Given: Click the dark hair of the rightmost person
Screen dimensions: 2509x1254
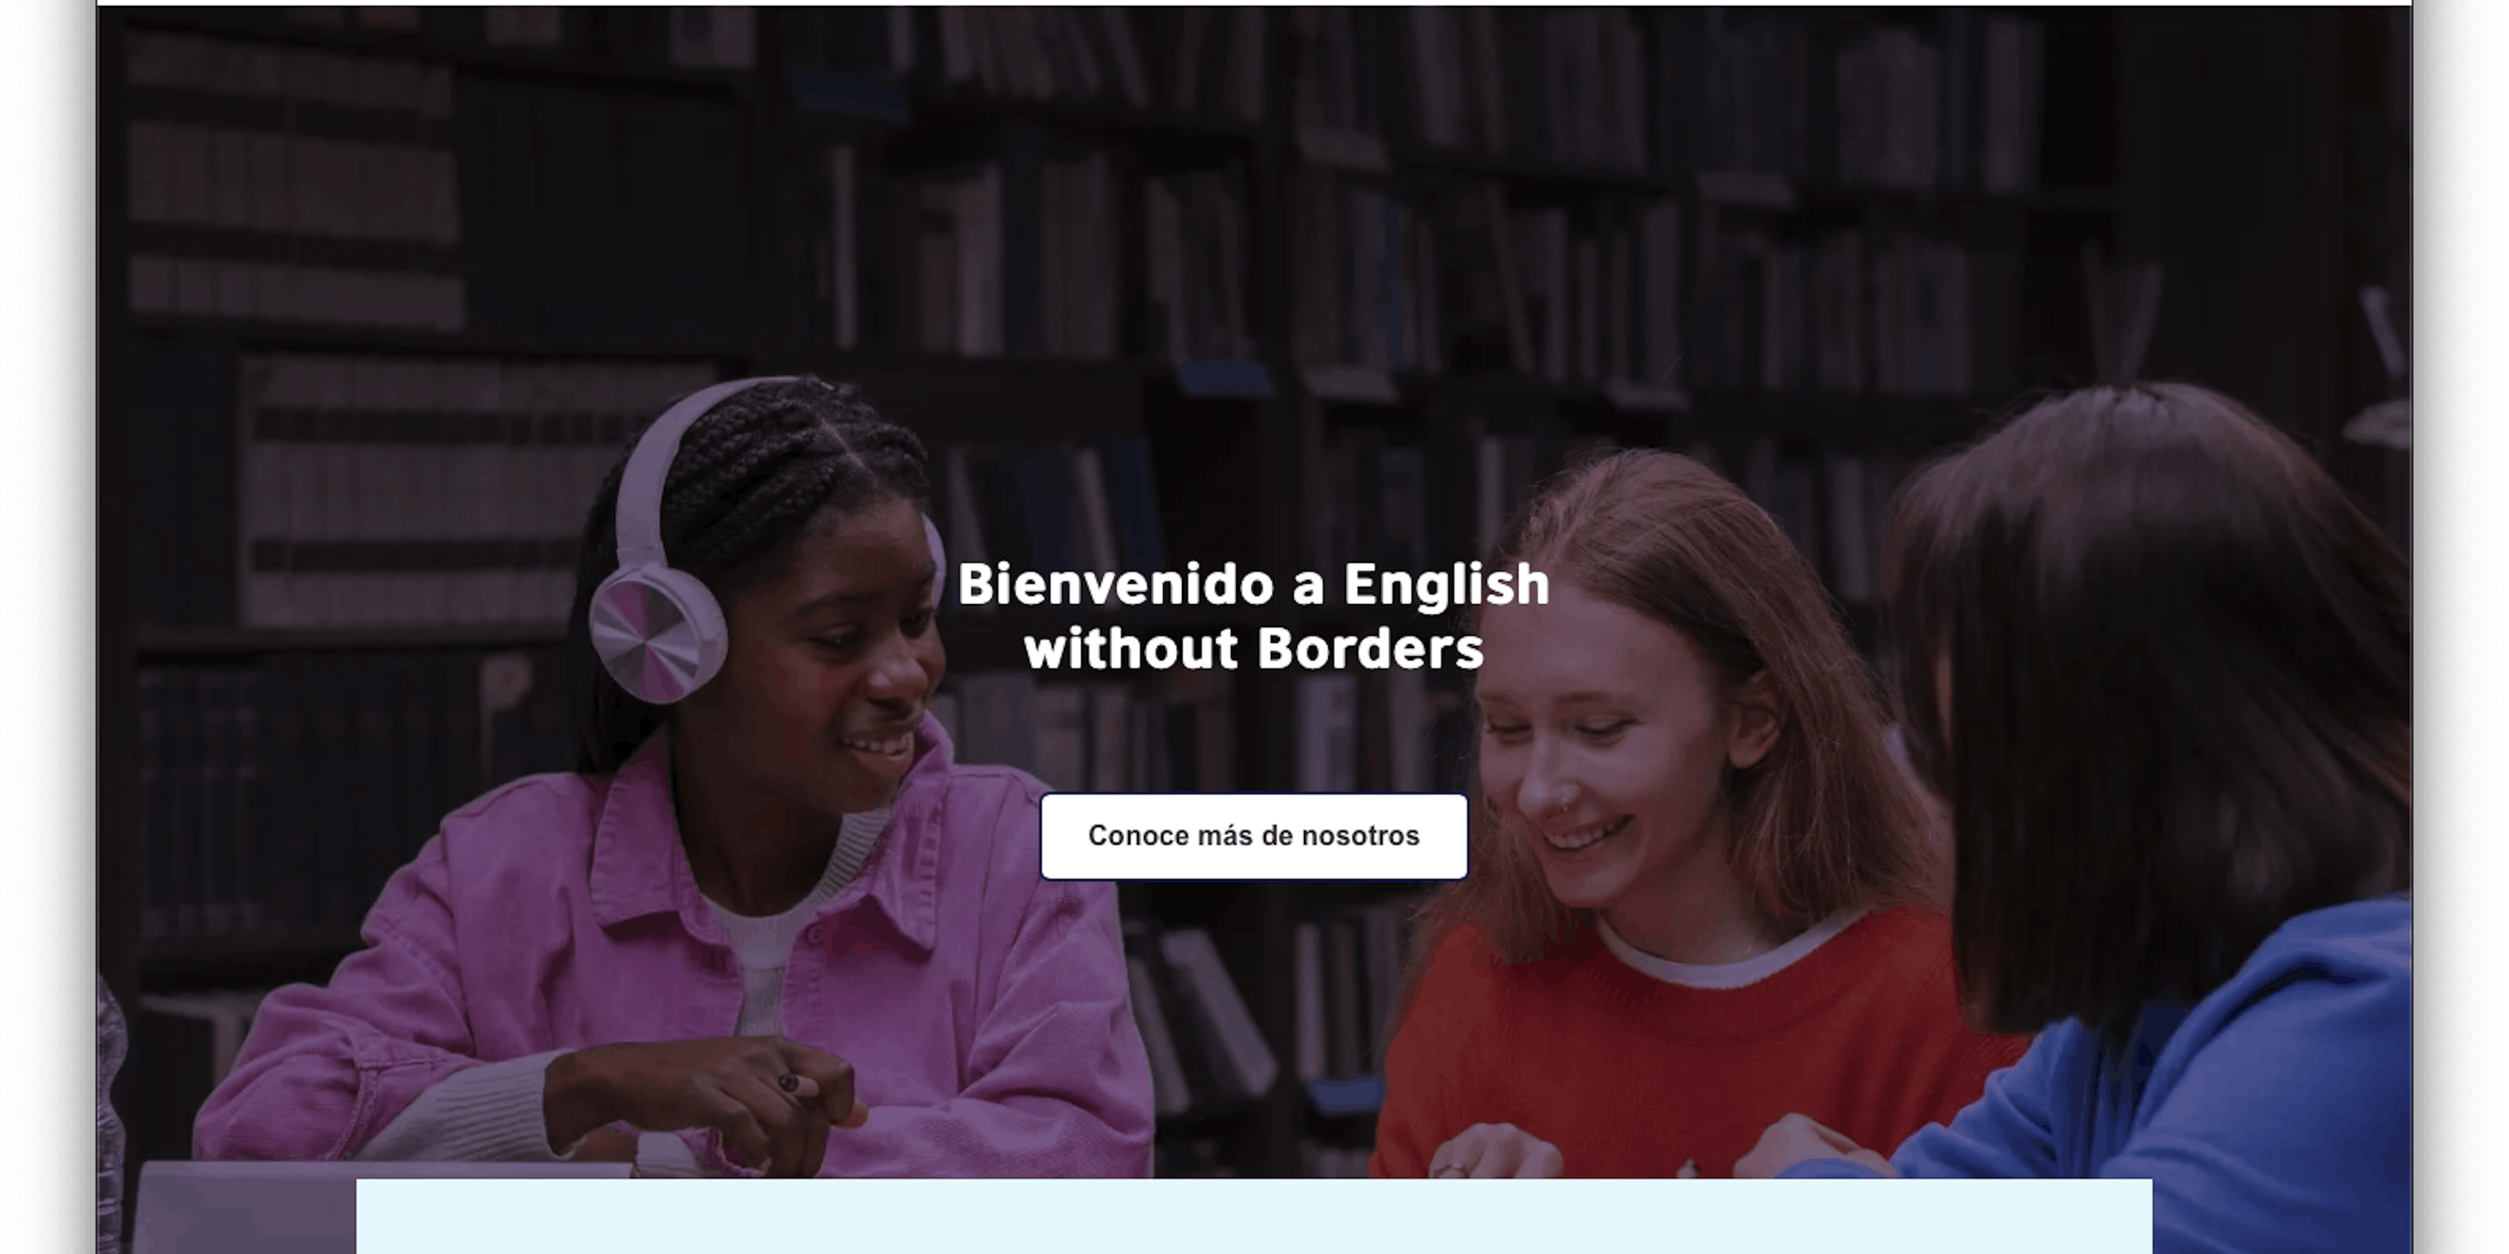Looking at the screenshot, I should [x=2143, y=633].
